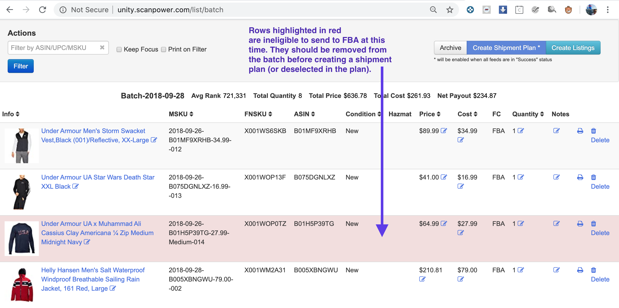Edit price of the Storm Swacket Vest

click(x=444, y=131)
